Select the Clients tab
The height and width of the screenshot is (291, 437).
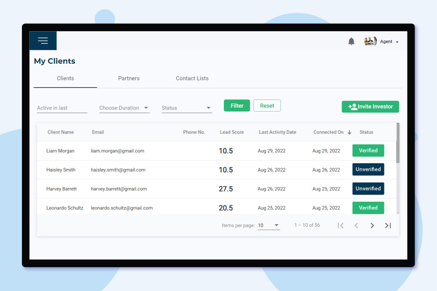65,78
